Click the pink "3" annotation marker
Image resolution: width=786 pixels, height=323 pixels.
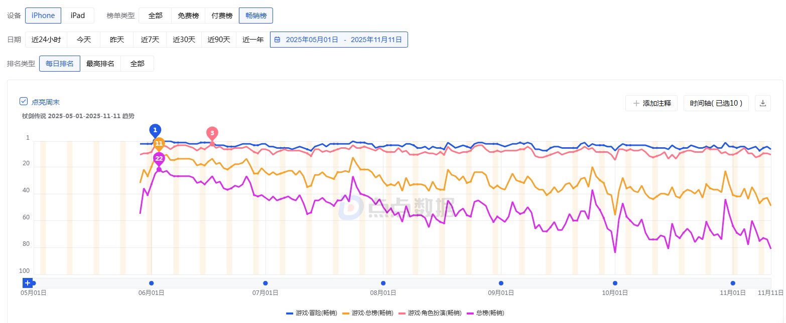pos(211,134)
